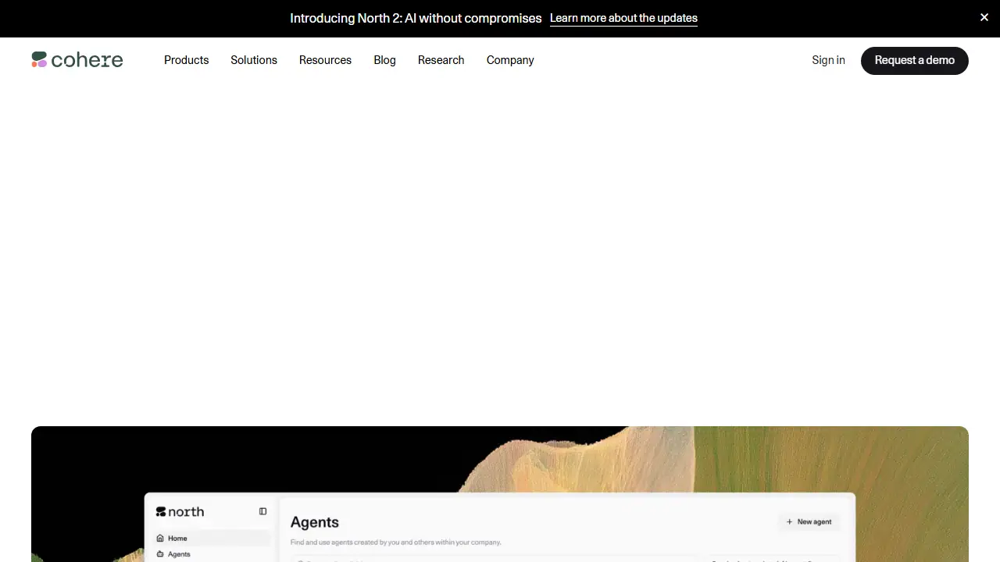Viewport: 1000px width, 562px height.
Task: Expand the Resources menu
Action: click(325, 60)
